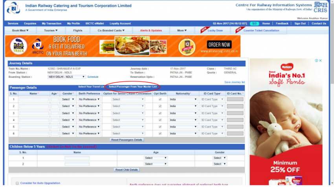
Task: Toggle Opt Berth checkbox for passenger 4
Action: tap(160, 120)
